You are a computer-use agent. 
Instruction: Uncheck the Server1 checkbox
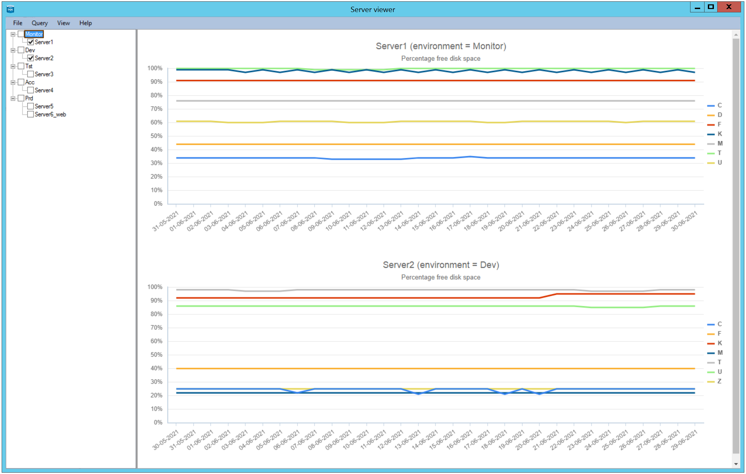tap(30, 42)
